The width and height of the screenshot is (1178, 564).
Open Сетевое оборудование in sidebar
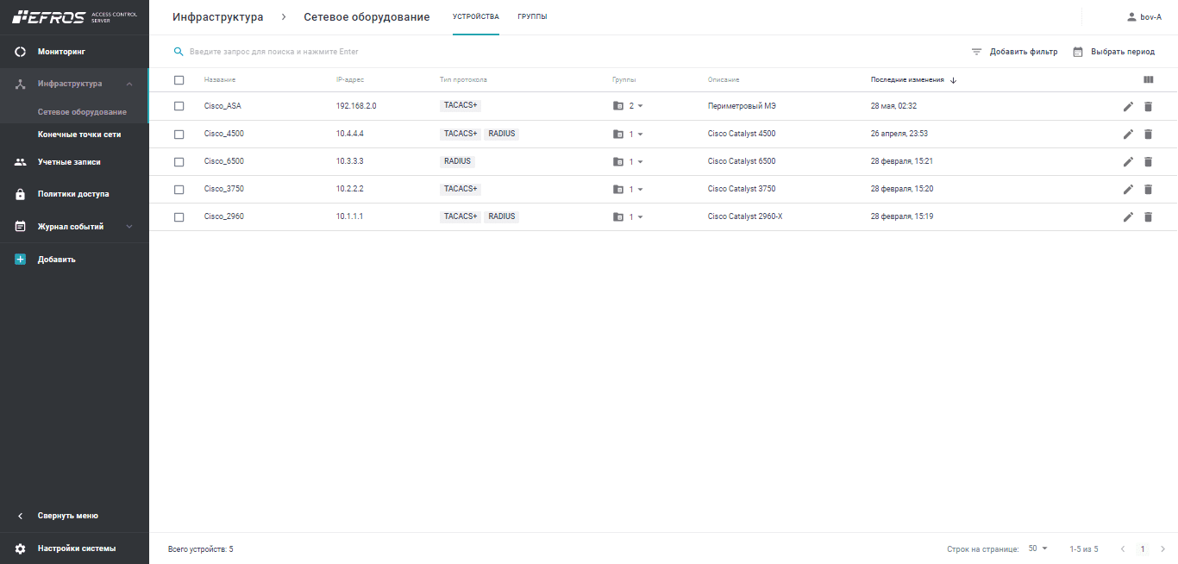tap(82, 112)
